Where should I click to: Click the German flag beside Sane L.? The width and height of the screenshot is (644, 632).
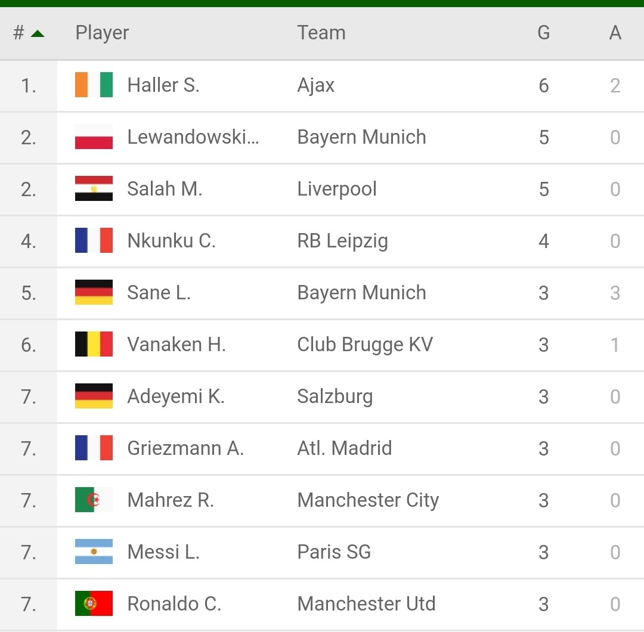pos(94,292)
